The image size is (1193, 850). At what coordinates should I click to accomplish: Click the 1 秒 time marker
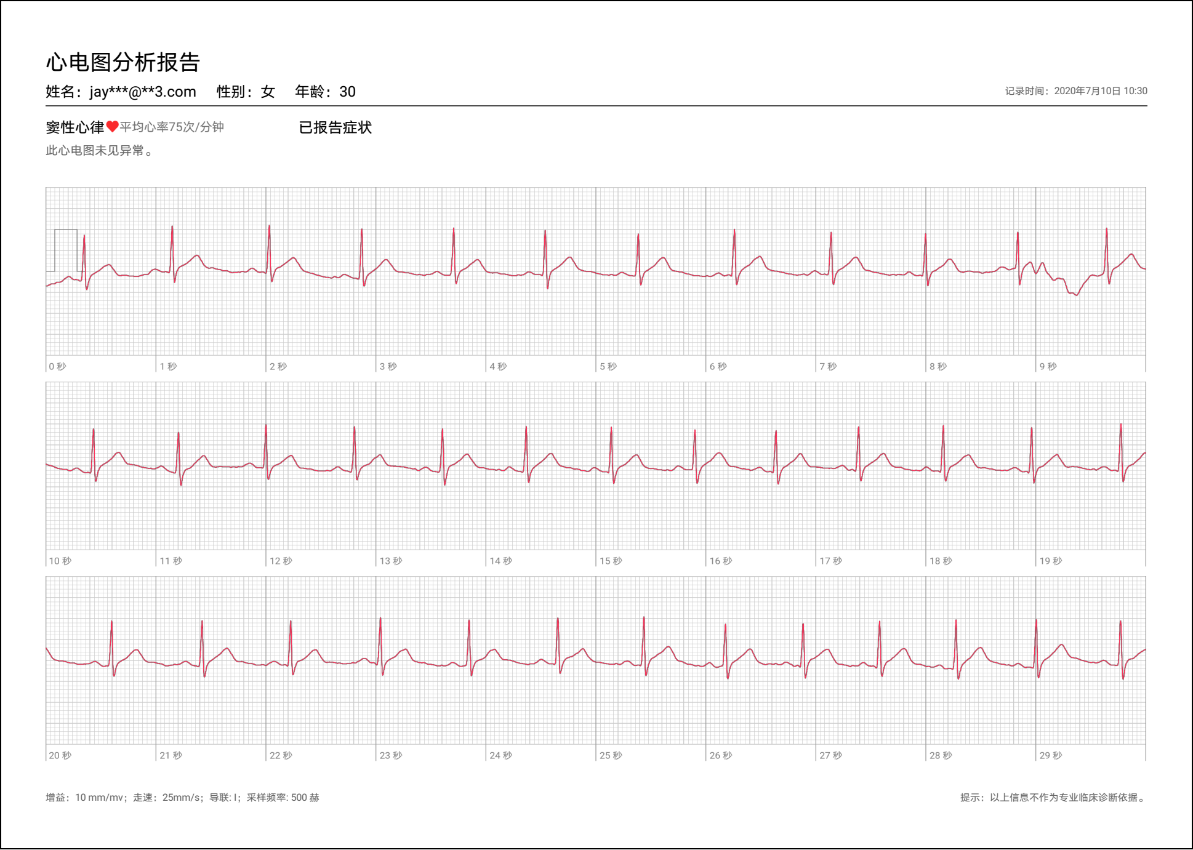pyautogui.click(x=168, y=366)
